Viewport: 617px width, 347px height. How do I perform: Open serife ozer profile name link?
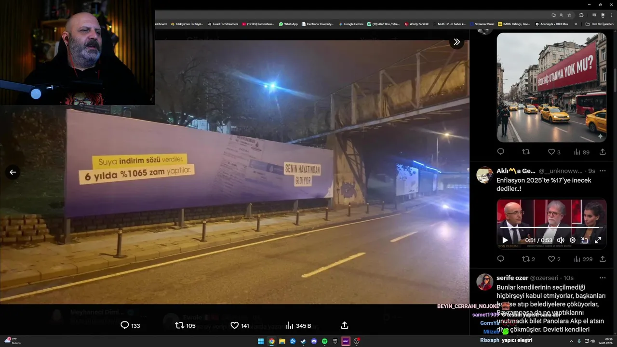[x=512, y=278]
